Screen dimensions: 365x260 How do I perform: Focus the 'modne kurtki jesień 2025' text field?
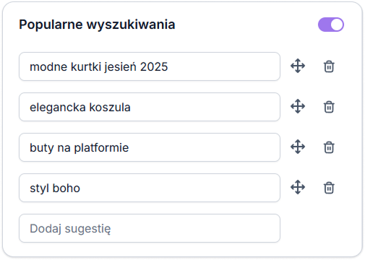tap(150, 66)
